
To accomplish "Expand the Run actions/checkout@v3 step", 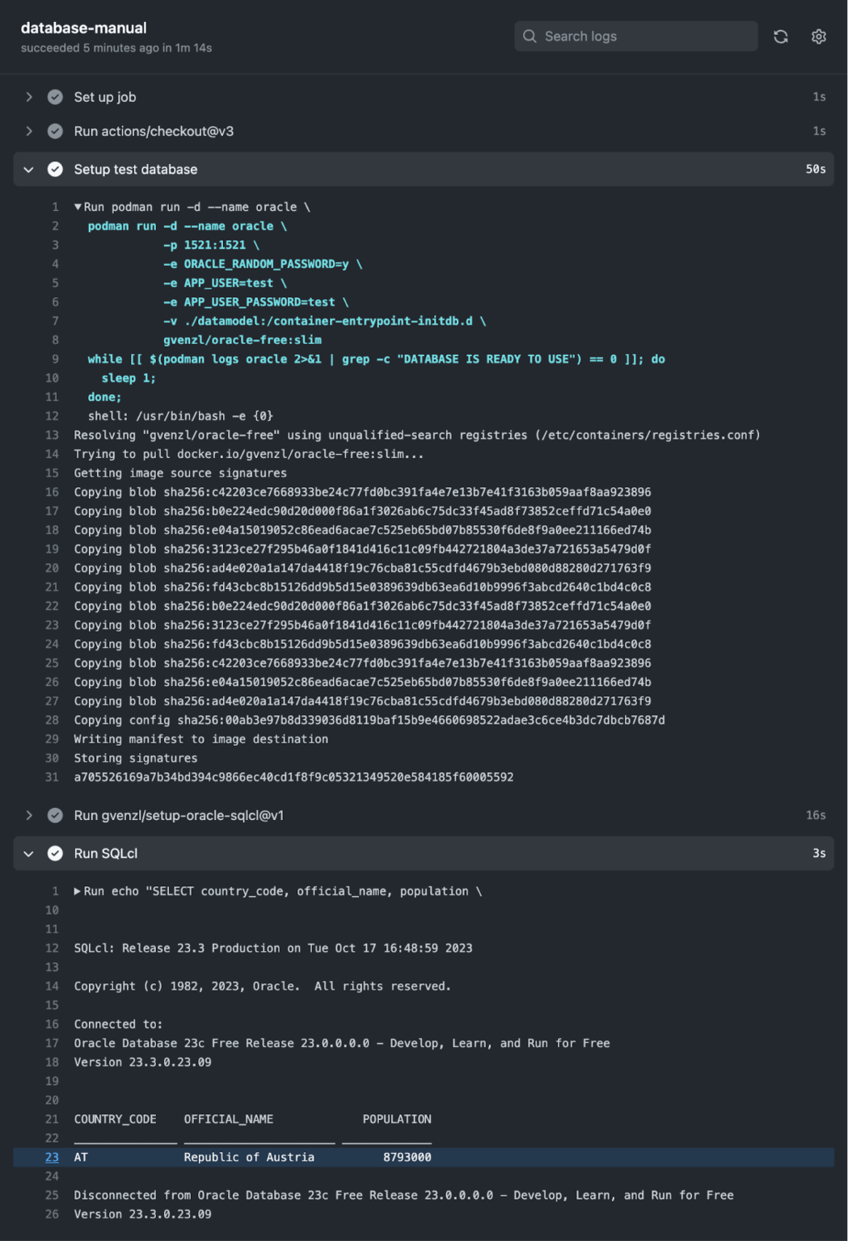I will [x=29, y=131].
